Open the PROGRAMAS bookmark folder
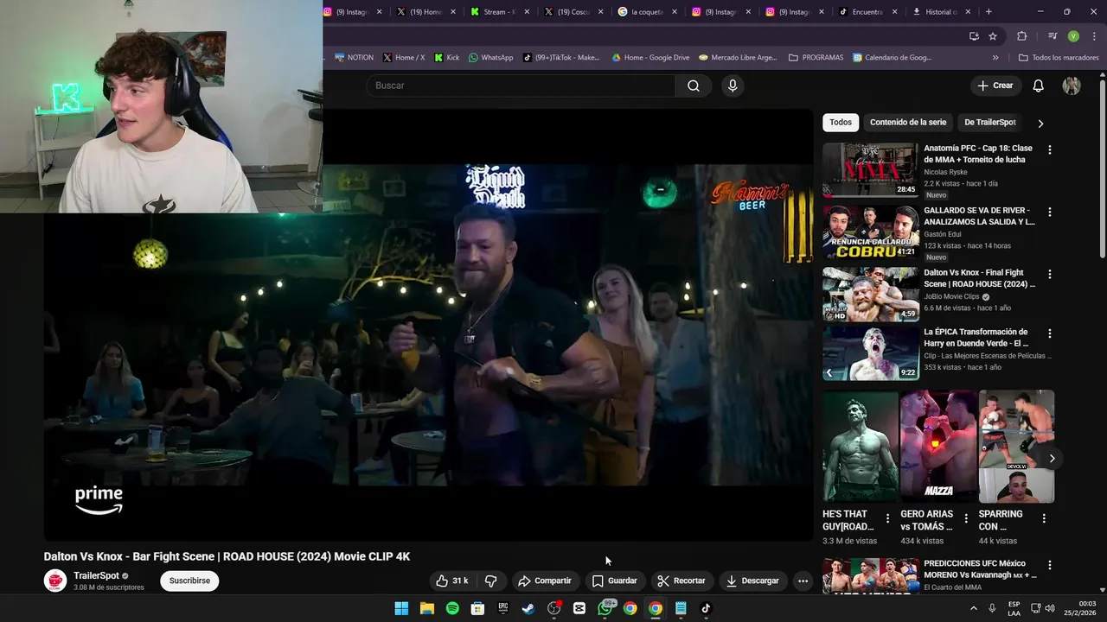This screenshot has width=1107, height=622. click(x=816, y=58)
